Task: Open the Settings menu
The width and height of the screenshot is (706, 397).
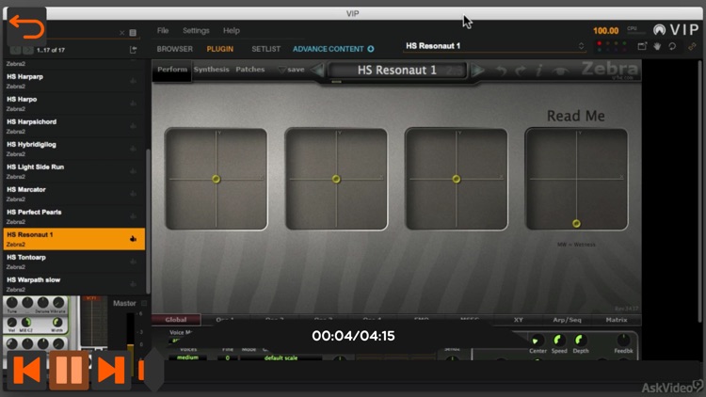Action: click(196, 31)
